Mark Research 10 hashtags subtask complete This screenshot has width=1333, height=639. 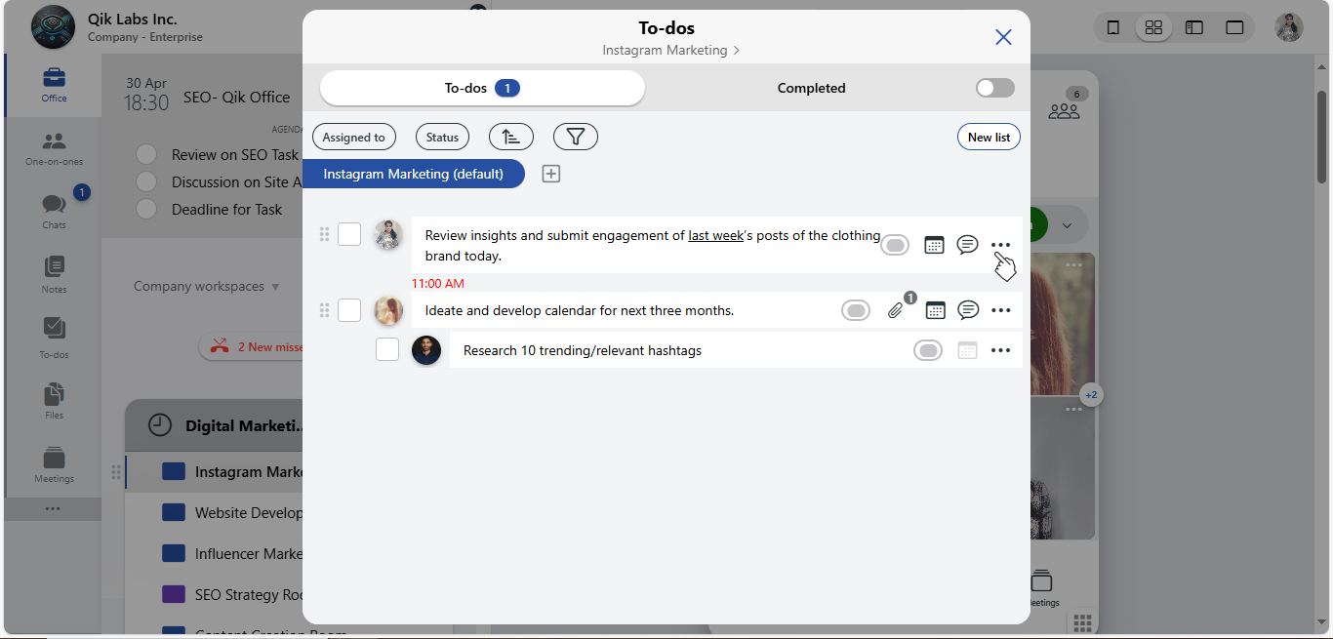click(387, 349)
